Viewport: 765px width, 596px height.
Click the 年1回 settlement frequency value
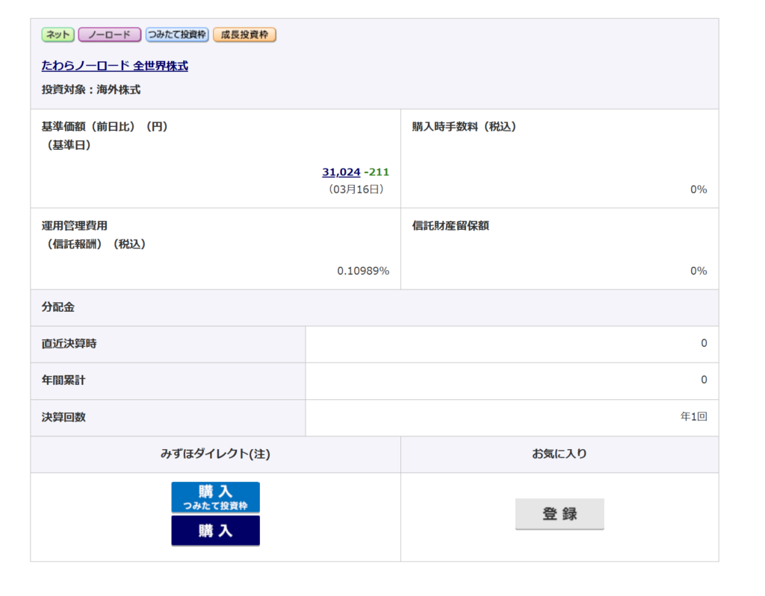[x=693, y=417]
